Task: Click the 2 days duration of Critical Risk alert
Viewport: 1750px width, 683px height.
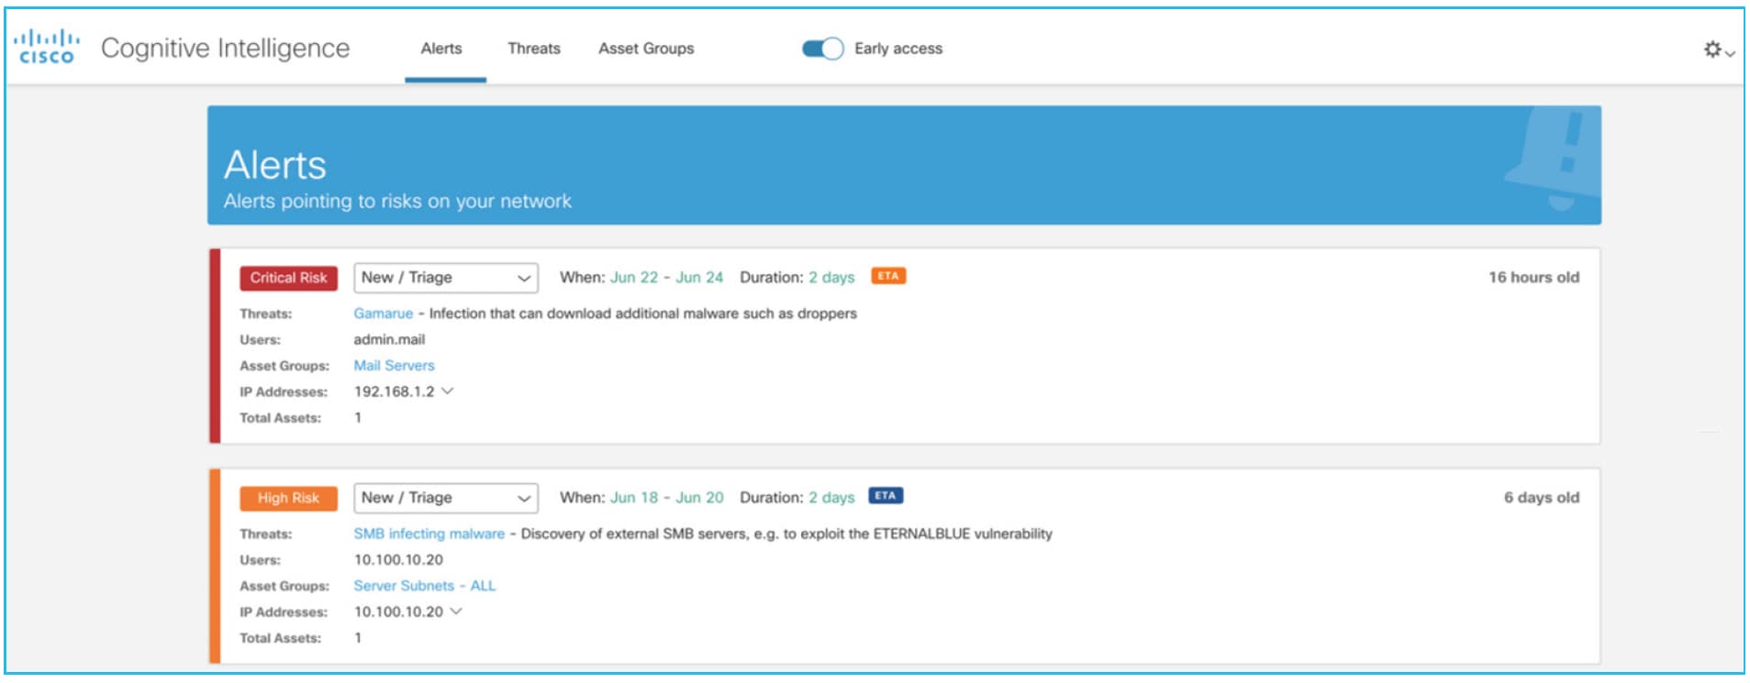Action: coord(831,277)
